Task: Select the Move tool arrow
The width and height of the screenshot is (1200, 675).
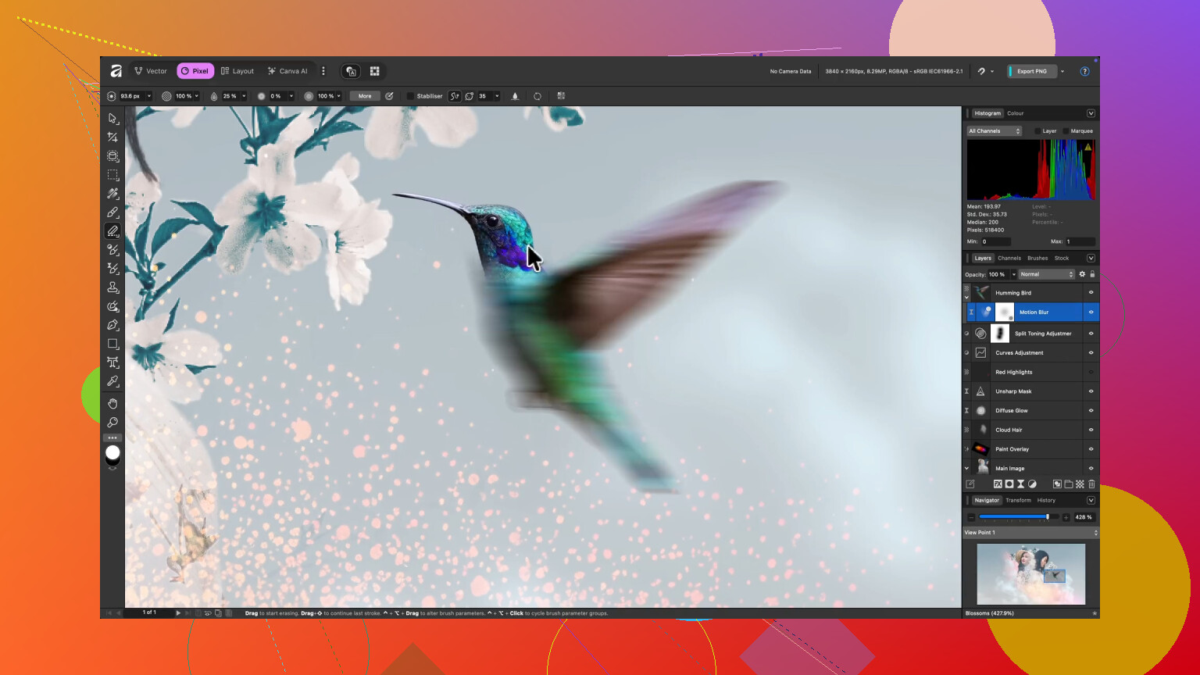Action: click(x=112, y=119)
